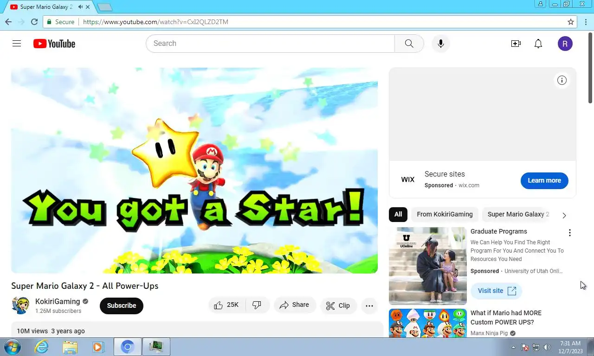The image size is (594, 356).
Task: Open Windows Explorer folder in taskbar
Action: click(x=70, y=347)
